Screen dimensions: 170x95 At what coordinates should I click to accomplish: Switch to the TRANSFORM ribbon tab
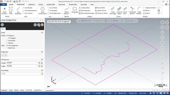click(73, 4)
